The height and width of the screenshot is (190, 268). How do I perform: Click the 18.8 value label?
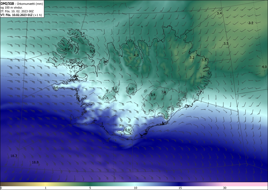35,162
